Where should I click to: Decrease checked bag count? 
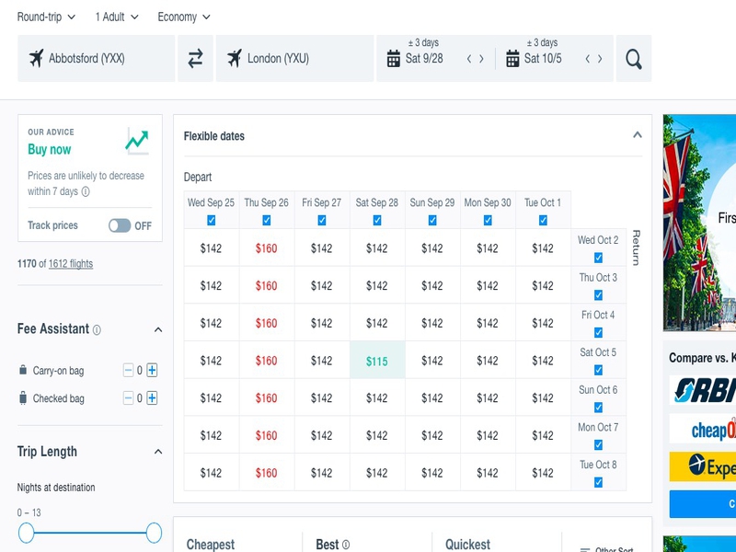pos(128,398)
